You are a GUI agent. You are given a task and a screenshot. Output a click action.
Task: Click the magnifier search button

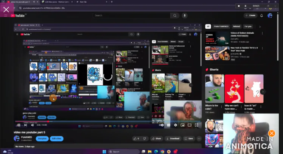pos(175,15)
